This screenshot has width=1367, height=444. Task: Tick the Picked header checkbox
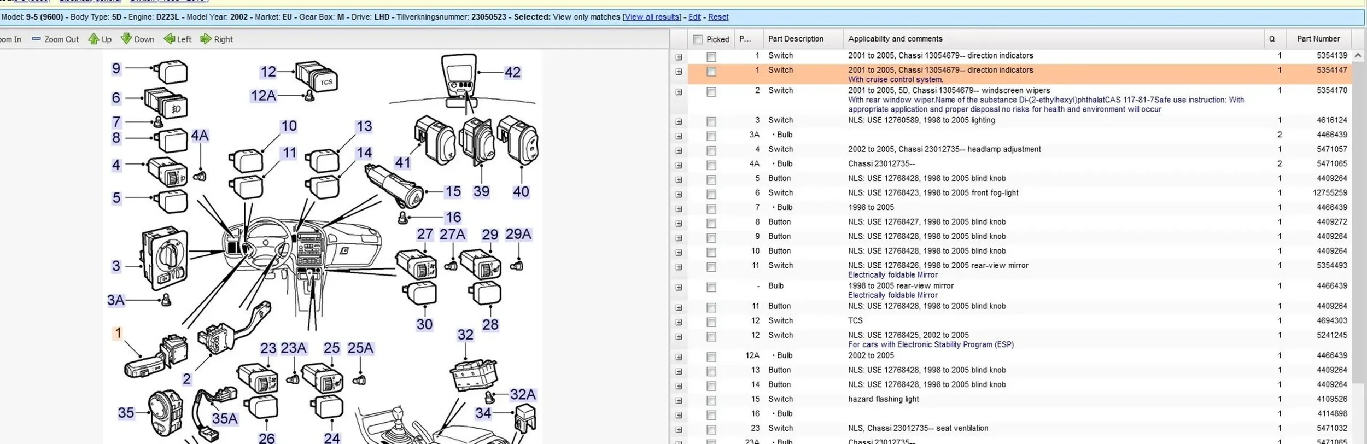coord(697,39)
